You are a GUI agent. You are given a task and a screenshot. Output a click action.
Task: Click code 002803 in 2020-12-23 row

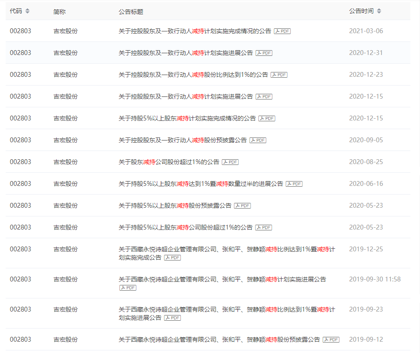[20, 75]
